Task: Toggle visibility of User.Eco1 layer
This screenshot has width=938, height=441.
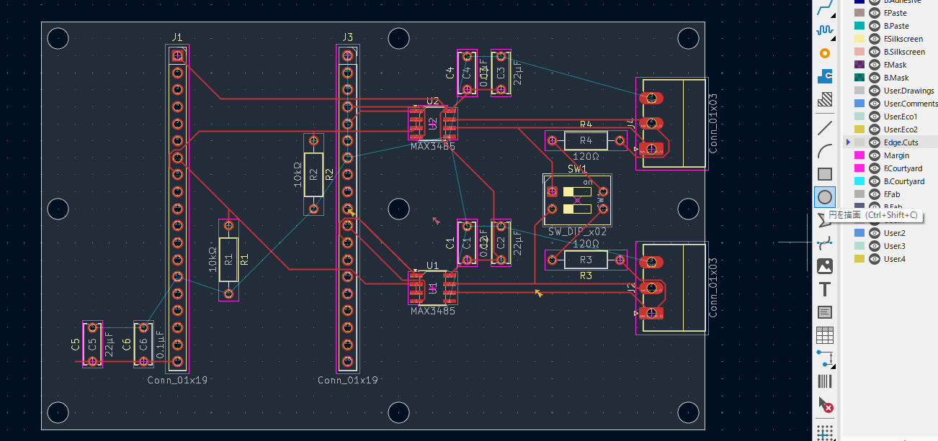Action: click(875, 117)
